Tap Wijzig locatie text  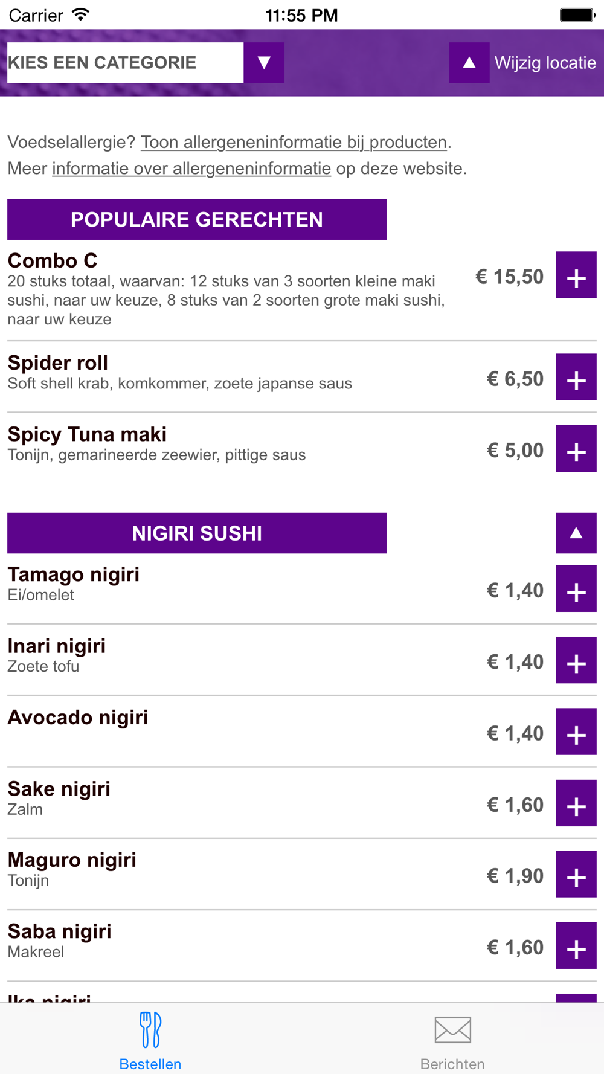click(545, 63)
